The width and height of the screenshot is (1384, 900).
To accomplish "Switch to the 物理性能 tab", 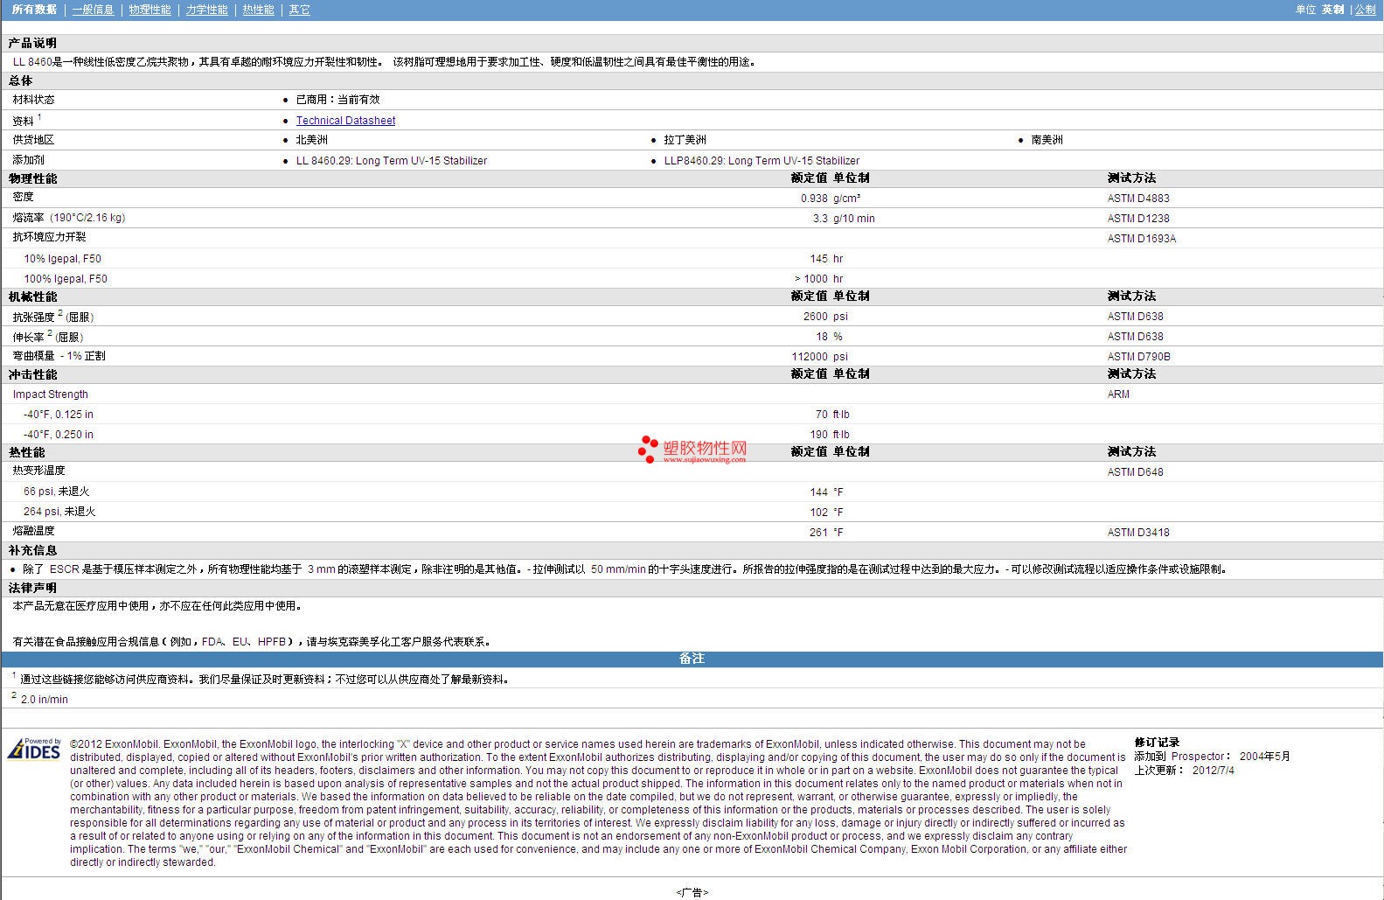I will tap(150, 10).
